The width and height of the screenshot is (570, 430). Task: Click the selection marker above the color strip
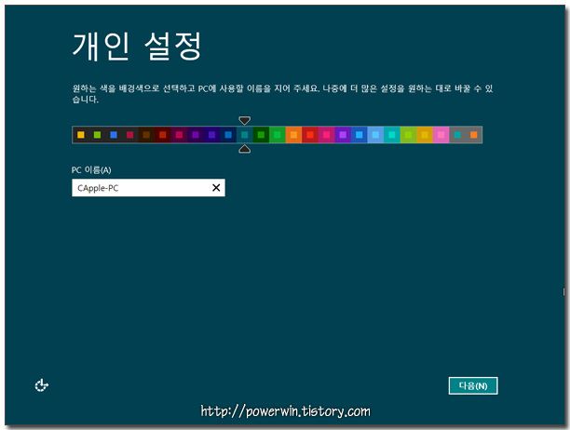245,120
